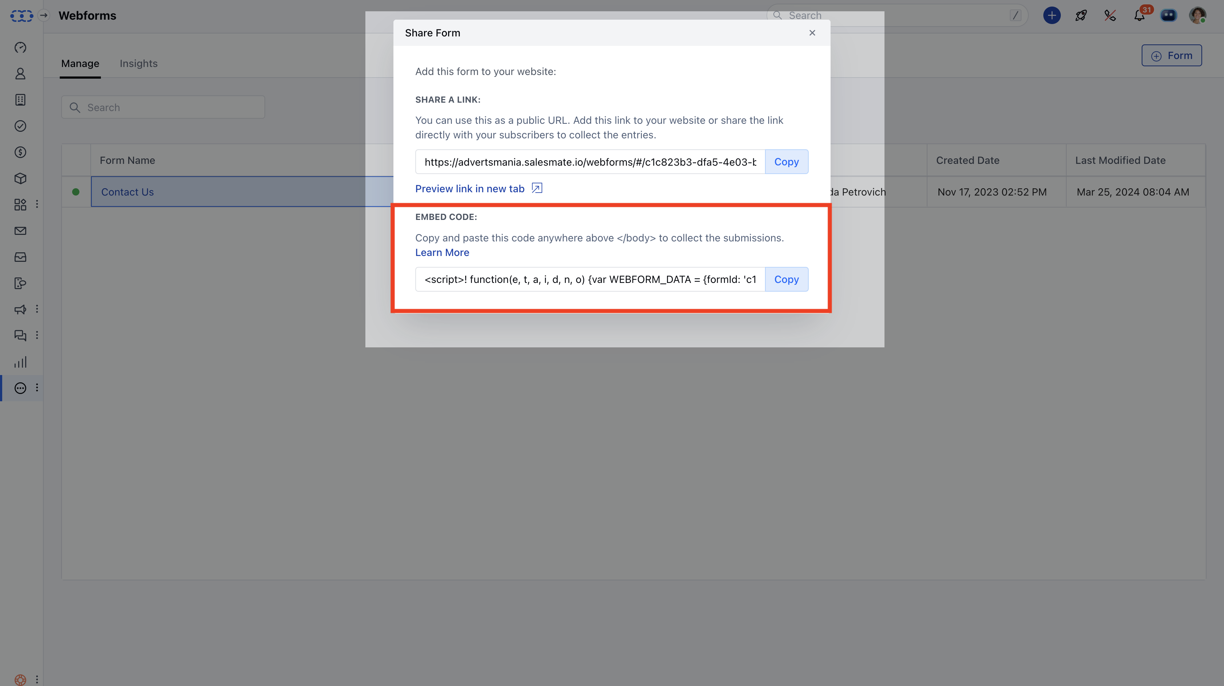Screen dimensions: 1224x686
Task: Click the blue plus quick-add button
Action: click(1052, 16)
